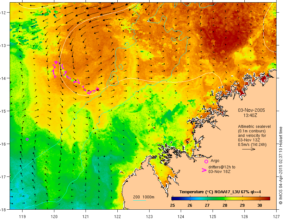Click the '200 1000m' bathymetry label
Screen dimensions: 283x219
(144, 197)
